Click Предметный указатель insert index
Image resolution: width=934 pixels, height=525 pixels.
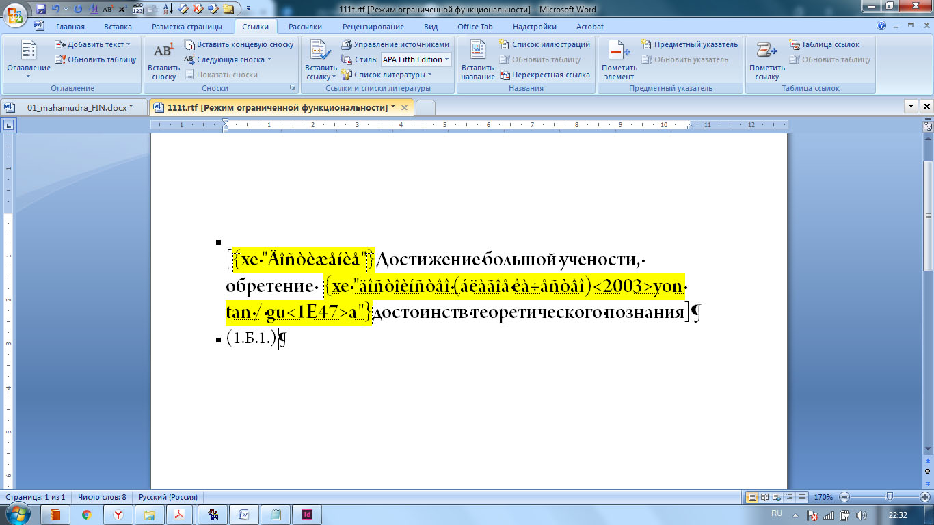tap(690, 44)
